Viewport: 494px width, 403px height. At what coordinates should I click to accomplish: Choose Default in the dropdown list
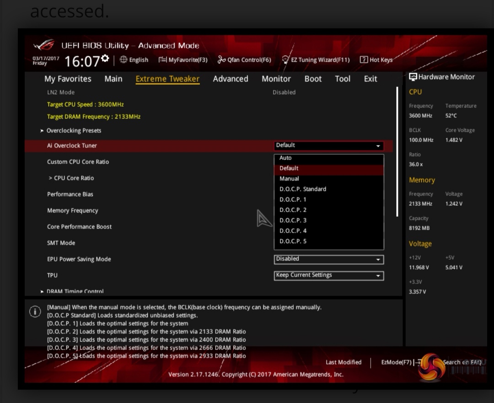click(329, 169)
